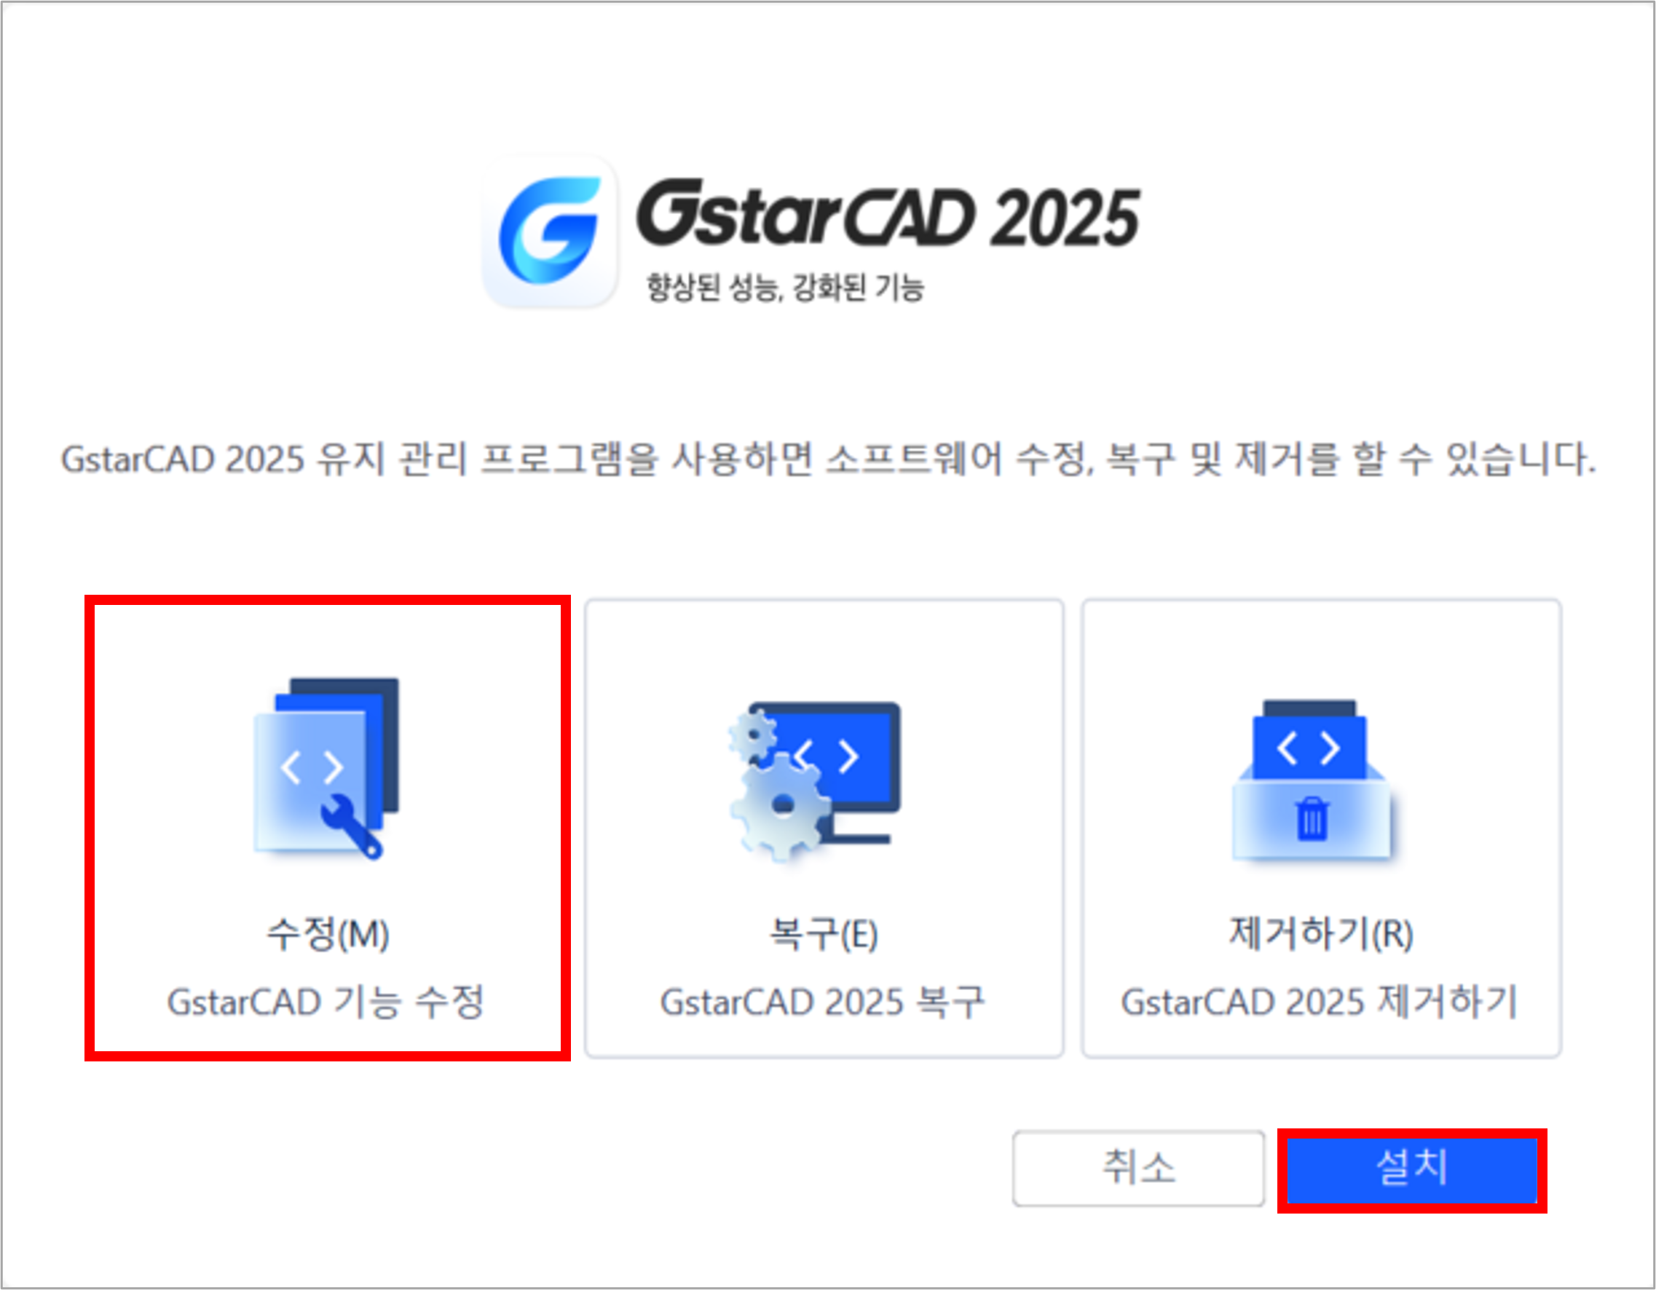Click the blue G GstarCAD logo

(551, 232)
